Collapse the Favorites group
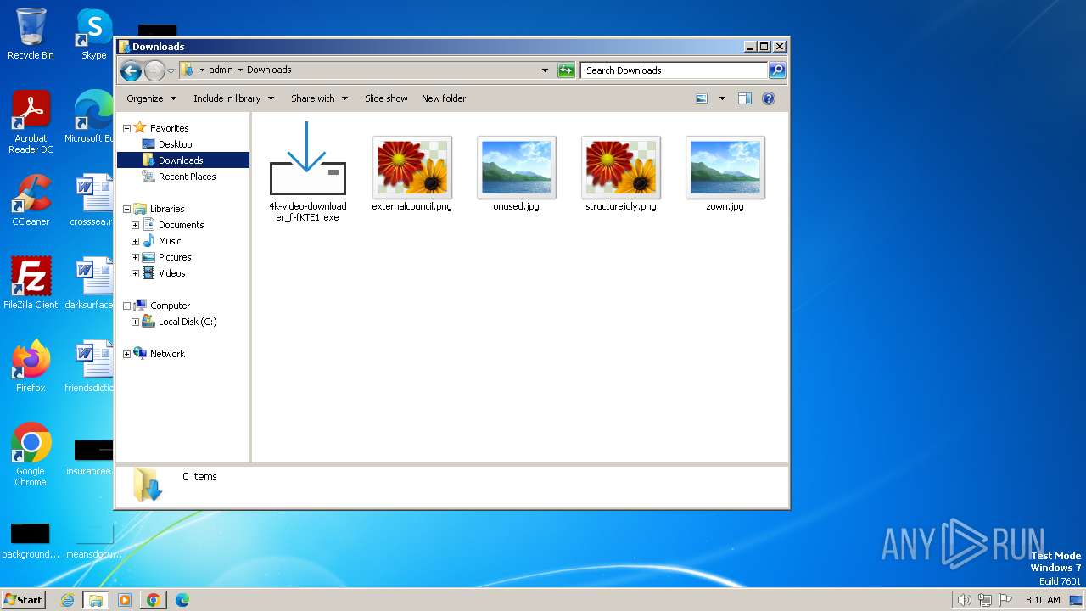Image resolution: width=1086 pixels, height=611 pixels. (x=127, y=128)
